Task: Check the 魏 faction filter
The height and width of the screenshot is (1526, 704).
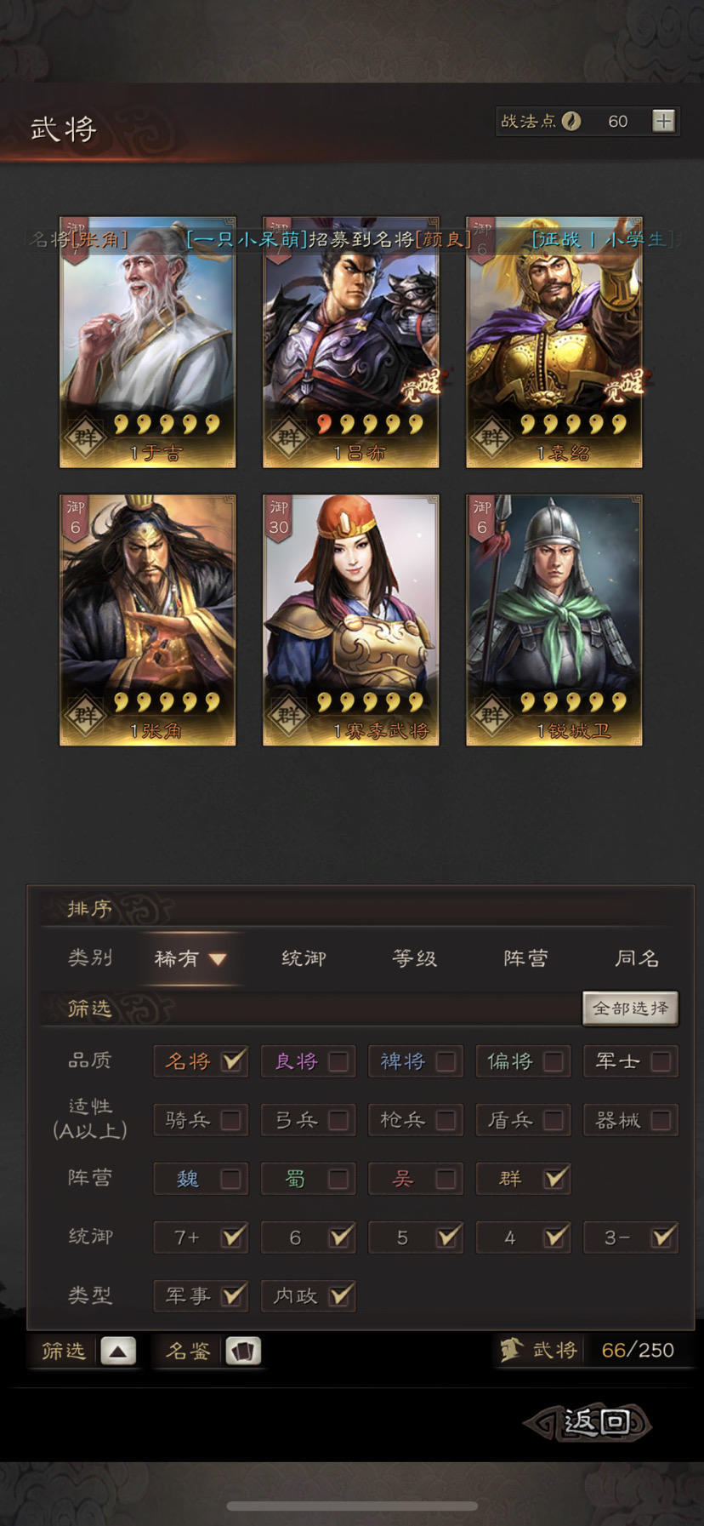Action: 230,1179
